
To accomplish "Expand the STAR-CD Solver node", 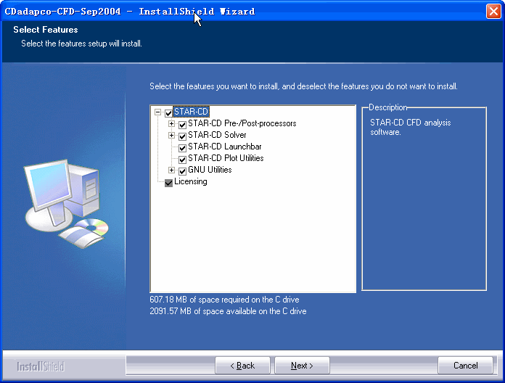I will (x=172, y=135).
